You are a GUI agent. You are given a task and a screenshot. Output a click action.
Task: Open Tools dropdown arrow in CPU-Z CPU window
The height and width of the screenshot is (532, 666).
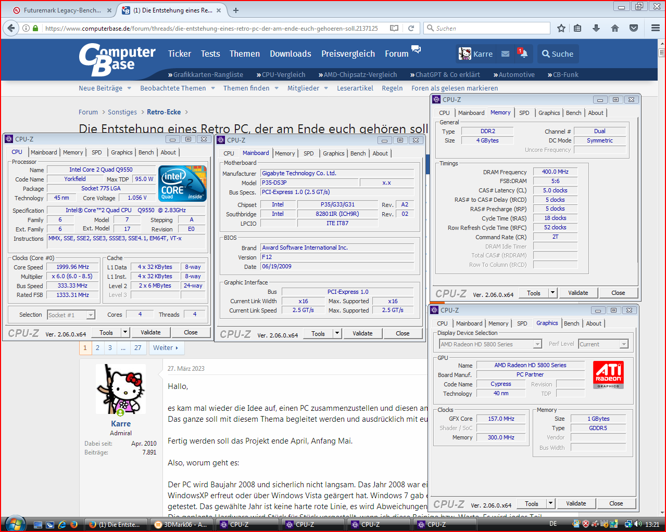(125, 332)
